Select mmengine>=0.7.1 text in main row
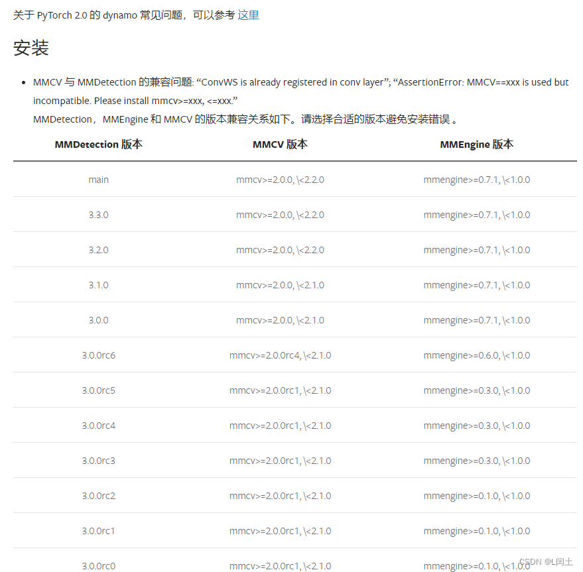583x572 pixels. [476, 179]
